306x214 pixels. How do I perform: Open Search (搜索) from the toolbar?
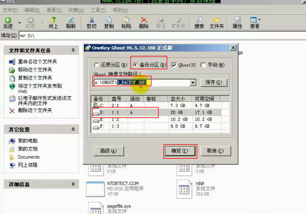pyautogui.click(x=199, y=20)
